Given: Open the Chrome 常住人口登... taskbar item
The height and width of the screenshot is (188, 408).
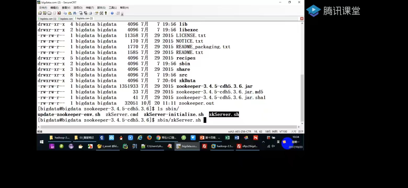Looking at the screenshot, I should pos(166,138).
